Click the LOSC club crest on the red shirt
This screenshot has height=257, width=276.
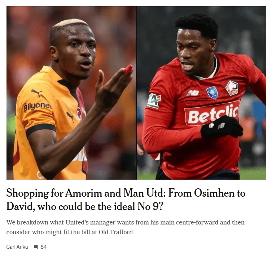232,88
